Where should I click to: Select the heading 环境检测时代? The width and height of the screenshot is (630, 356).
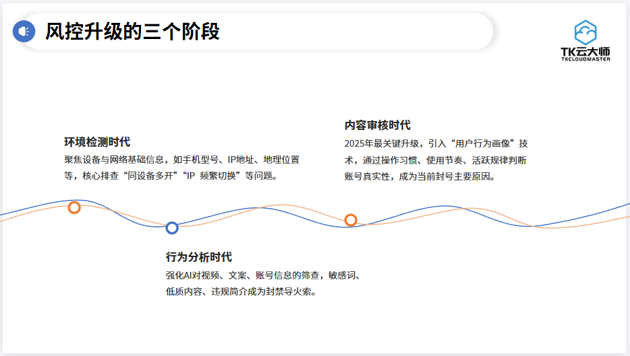coord(96,142)
